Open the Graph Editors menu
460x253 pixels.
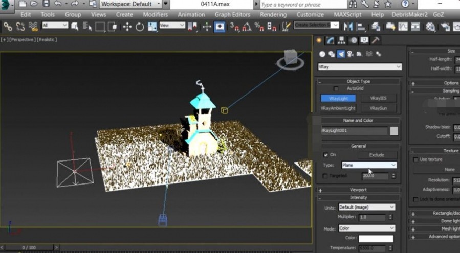pos(232,15)
